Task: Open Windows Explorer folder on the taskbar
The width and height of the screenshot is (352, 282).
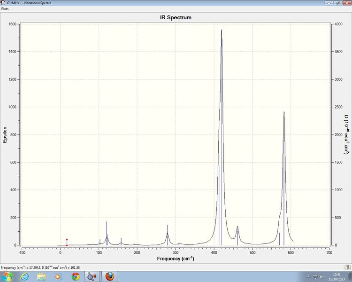Action: tap(41, 276)
